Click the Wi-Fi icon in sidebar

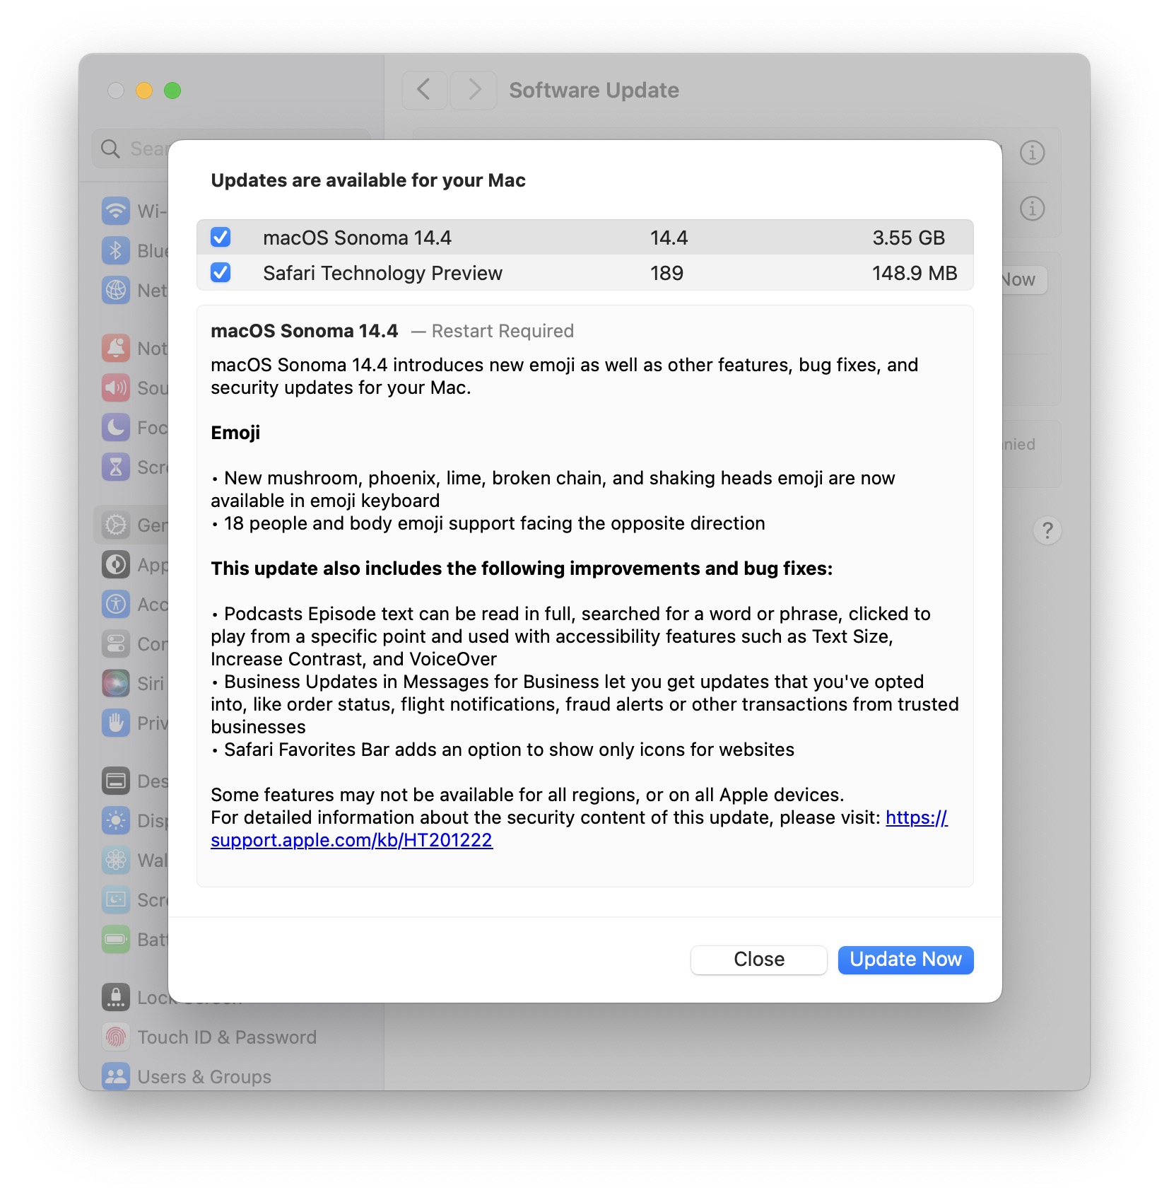[x=116, y=211]
